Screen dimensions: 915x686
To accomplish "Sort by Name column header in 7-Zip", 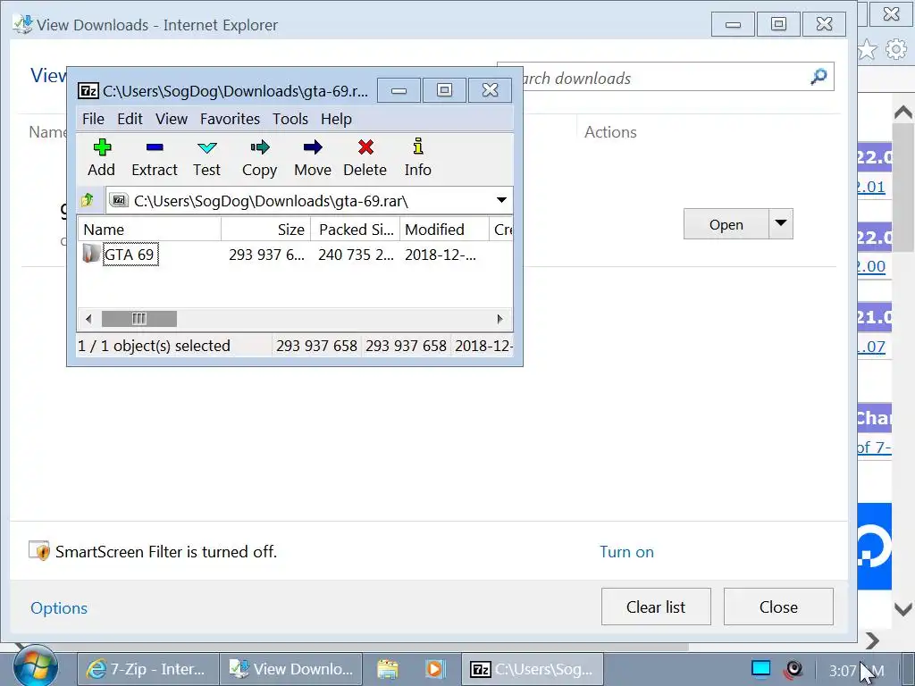I will coord(149,230).
